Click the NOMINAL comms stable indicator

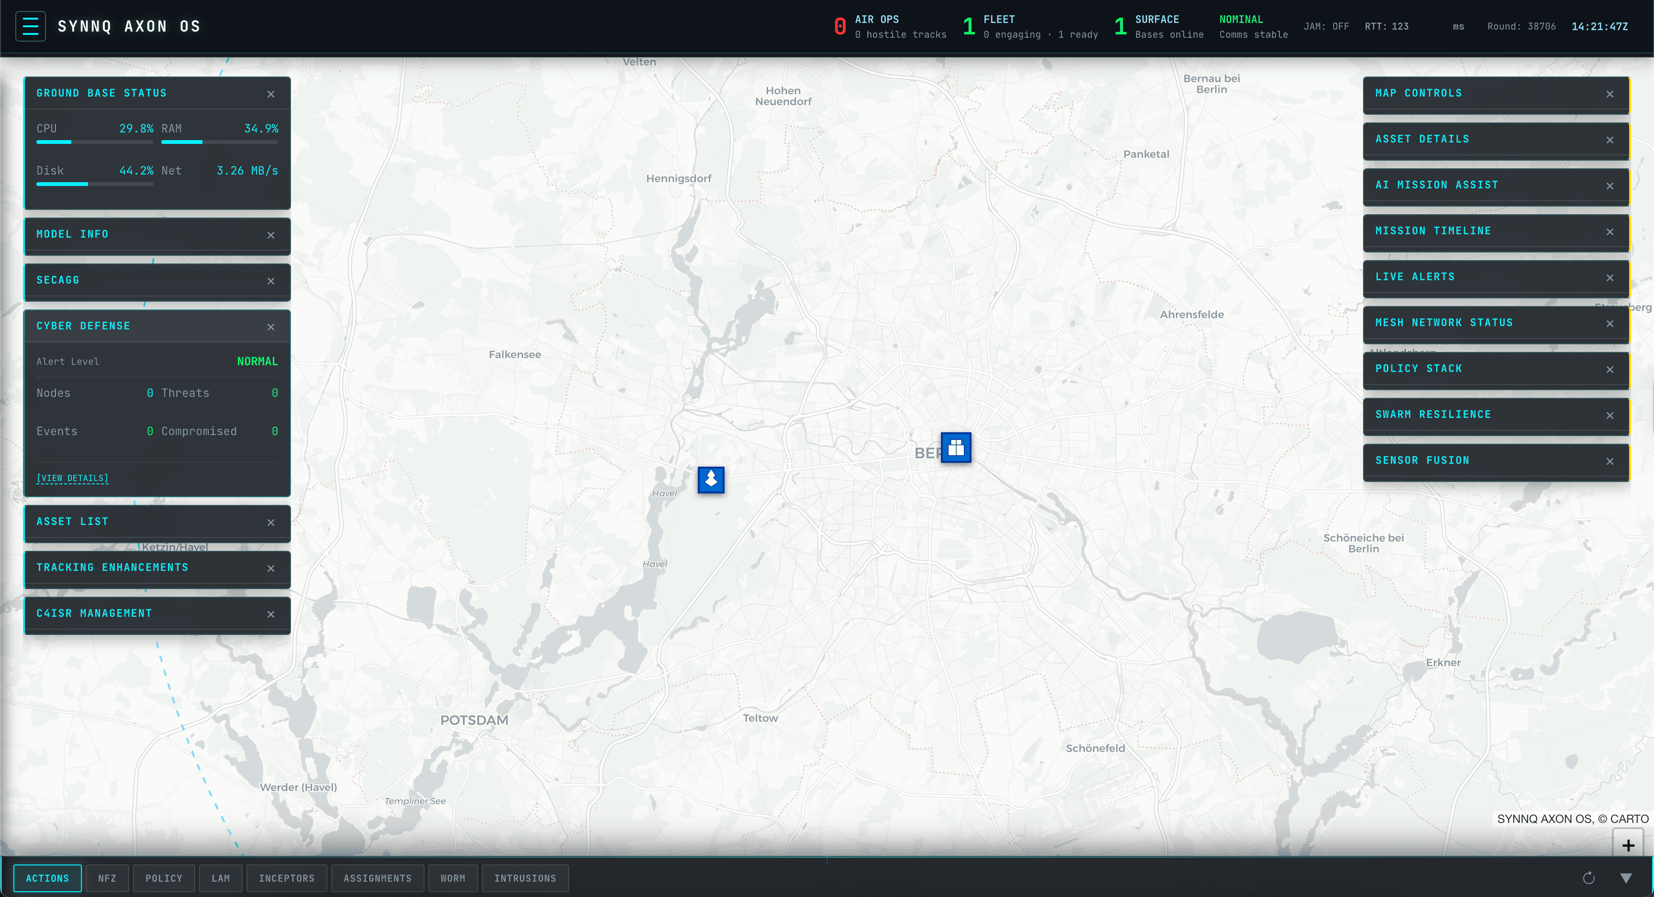tap(1252, 26)
